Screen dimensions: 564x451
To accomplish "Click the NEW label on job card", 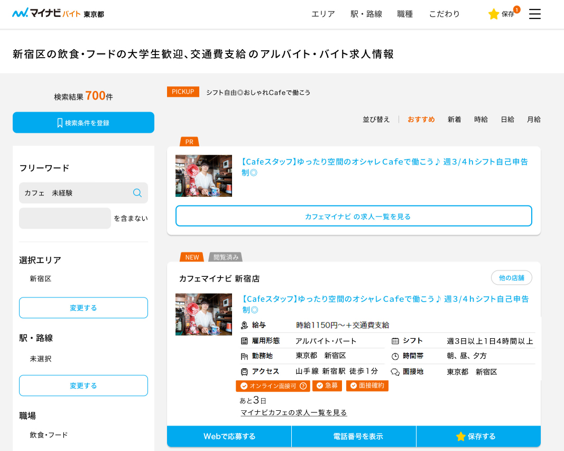I will [192, 257].
